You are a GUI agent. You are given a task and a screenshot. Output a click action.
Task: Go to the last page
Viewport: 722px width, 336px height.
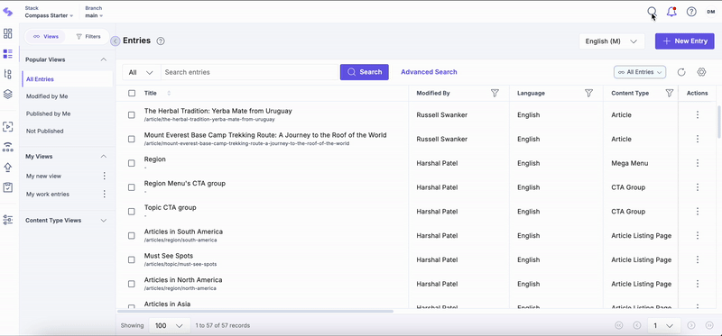pyautogui.click(x=709, y=325)
